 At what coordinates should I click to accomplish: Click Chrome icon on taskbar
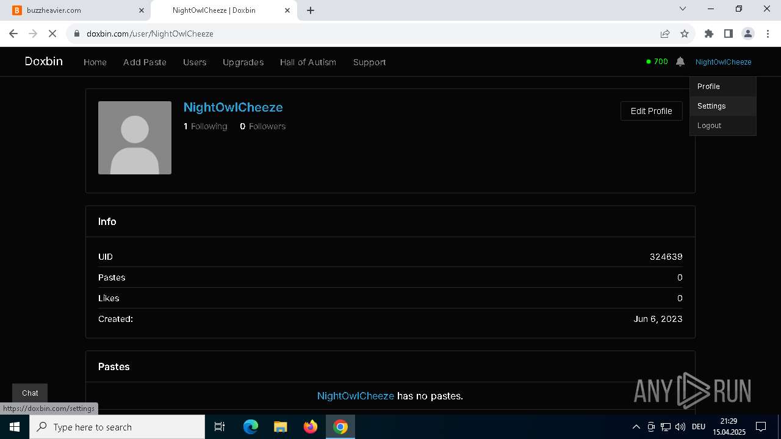point(340,427)
